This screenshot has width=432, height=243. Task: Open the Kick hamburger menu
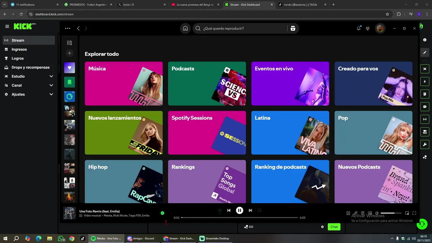pyautogui.click(x=7, y=26)
